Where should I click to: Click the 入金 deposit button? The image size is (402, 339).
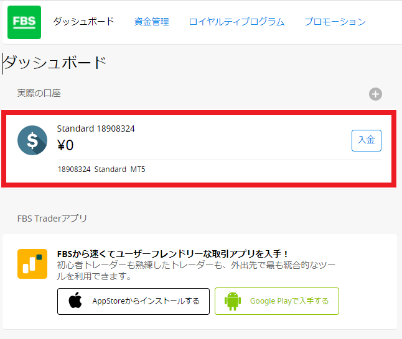click(x=367, y=140)
